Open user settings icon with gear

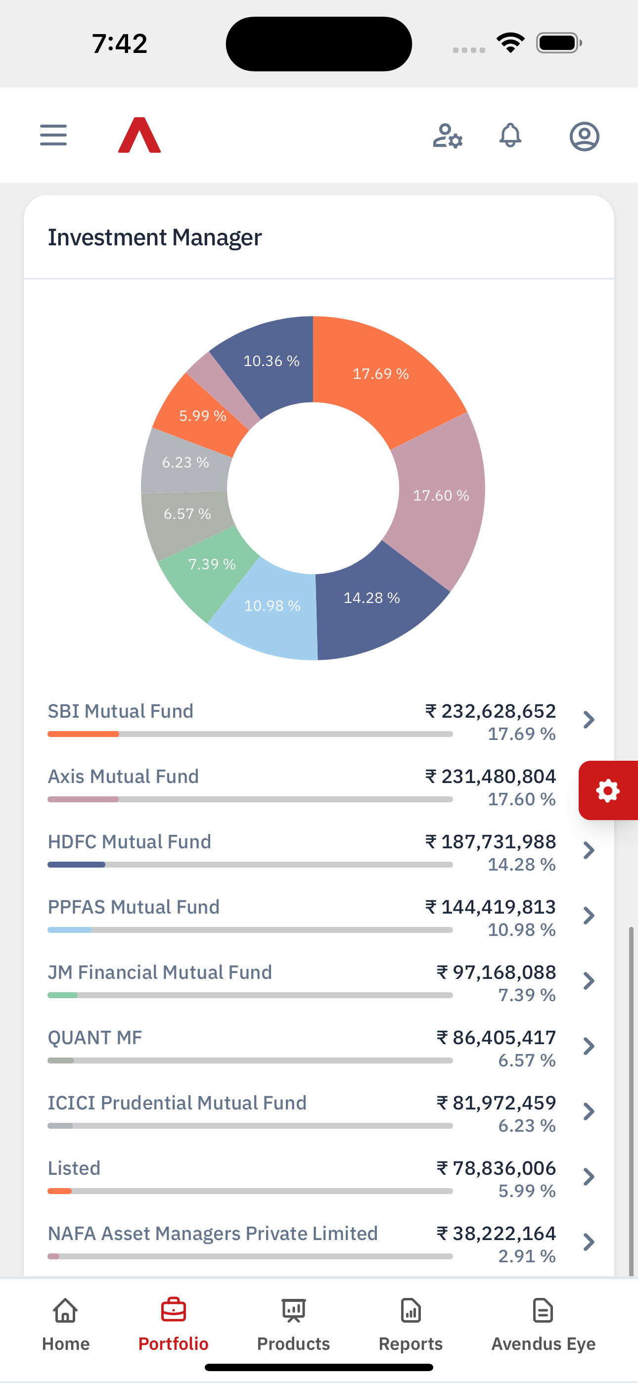pyautogui.click(x=448, y=136)
